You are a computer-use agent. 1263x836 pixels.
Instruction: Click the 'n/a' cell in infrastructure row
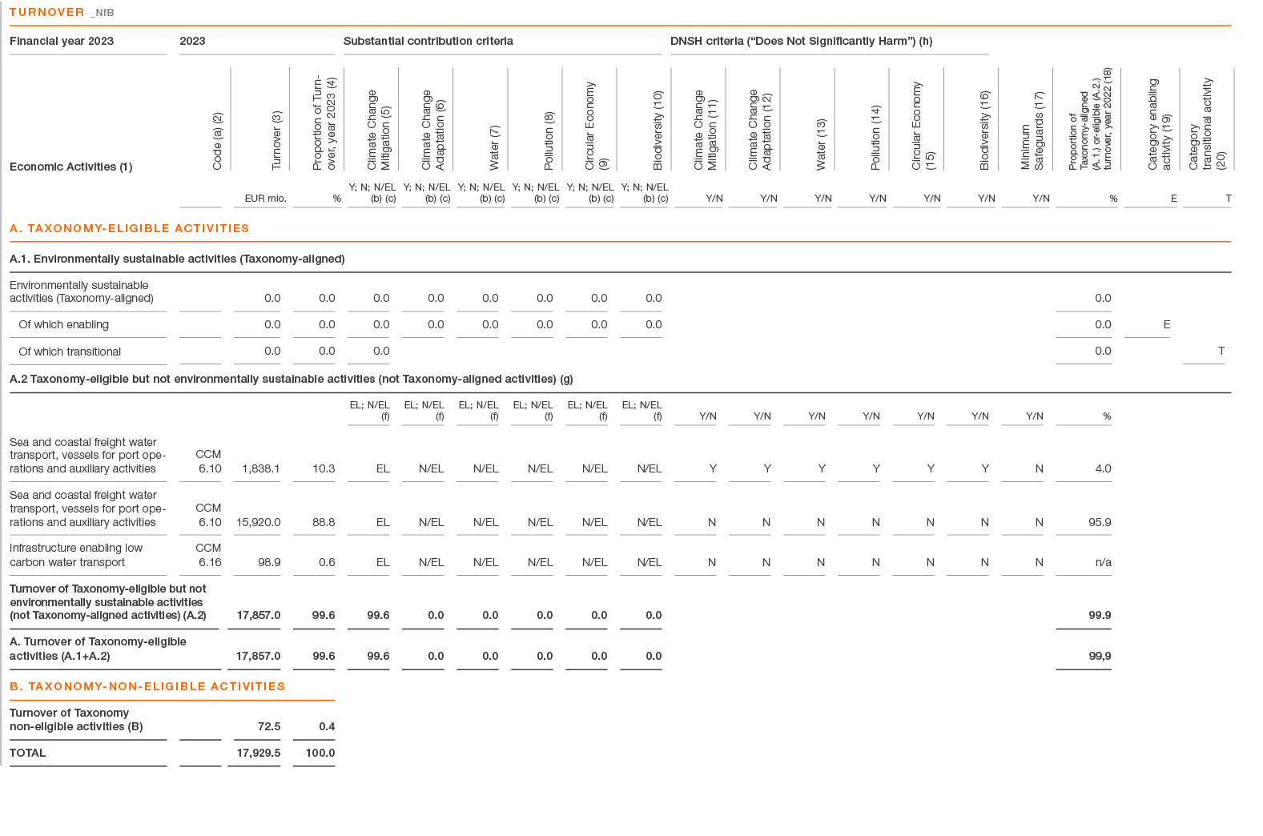coord(1103,562)
